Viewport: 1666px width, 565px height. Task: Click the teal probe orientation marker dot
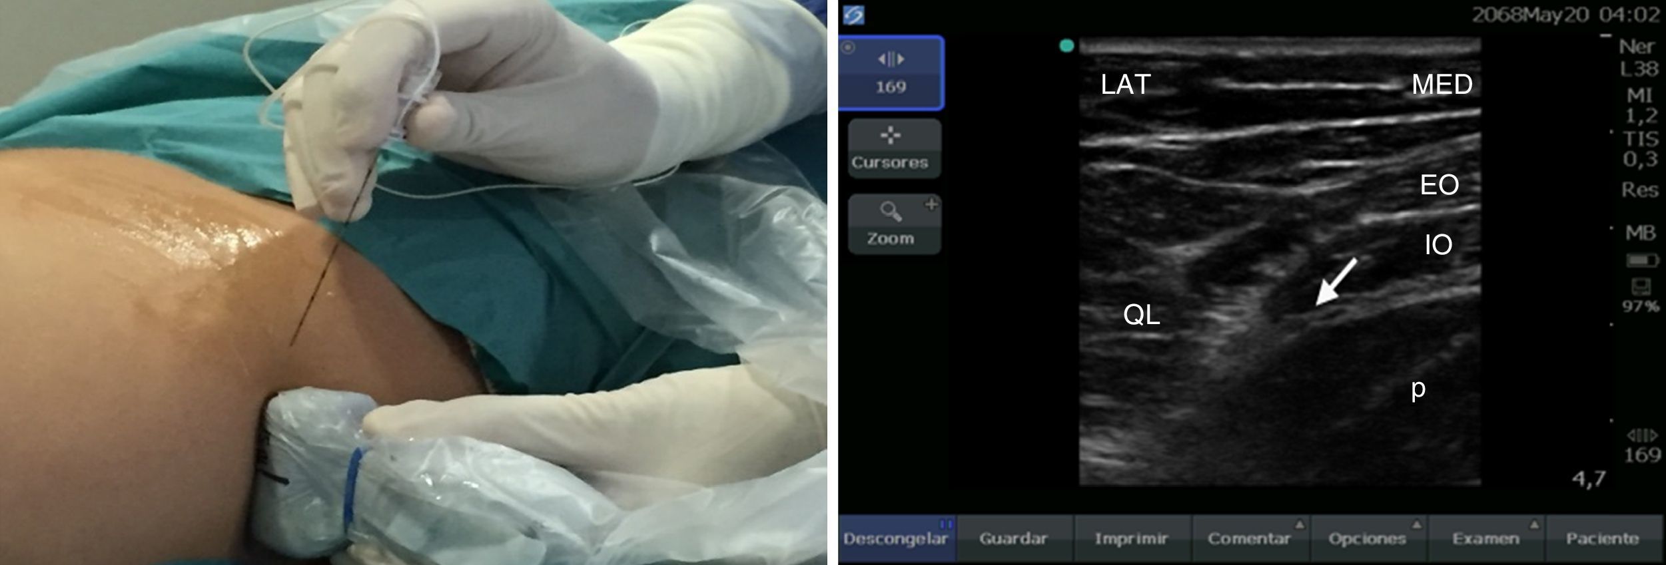1066,46
